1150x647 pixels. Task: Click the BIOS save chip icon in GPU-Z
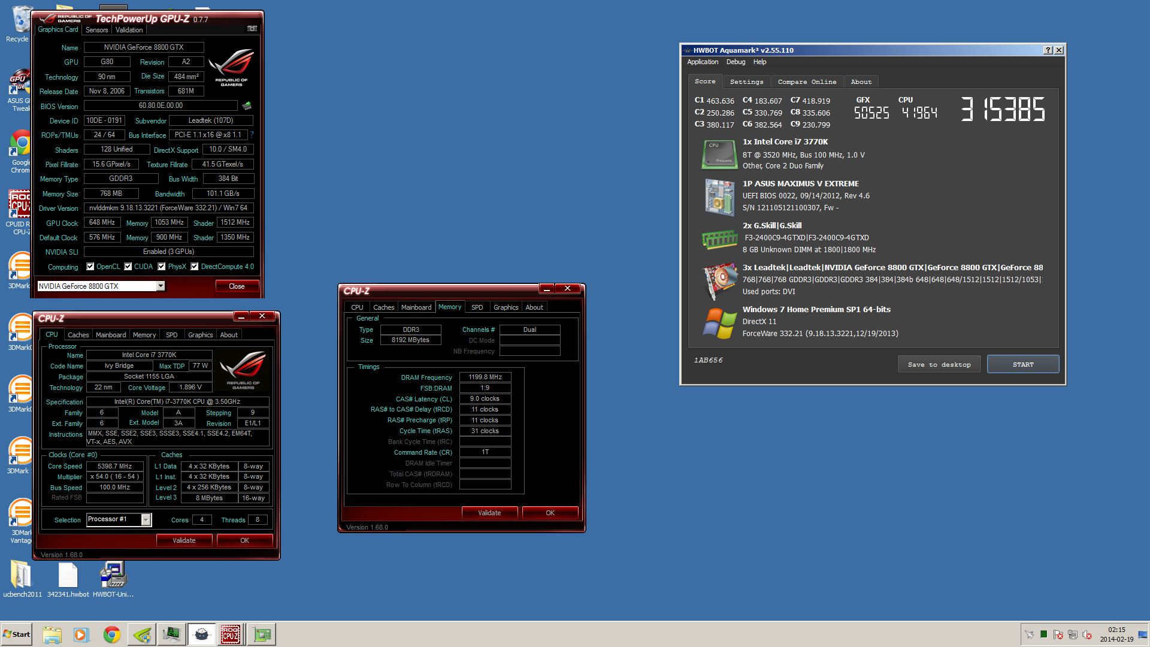coord(247,106)
